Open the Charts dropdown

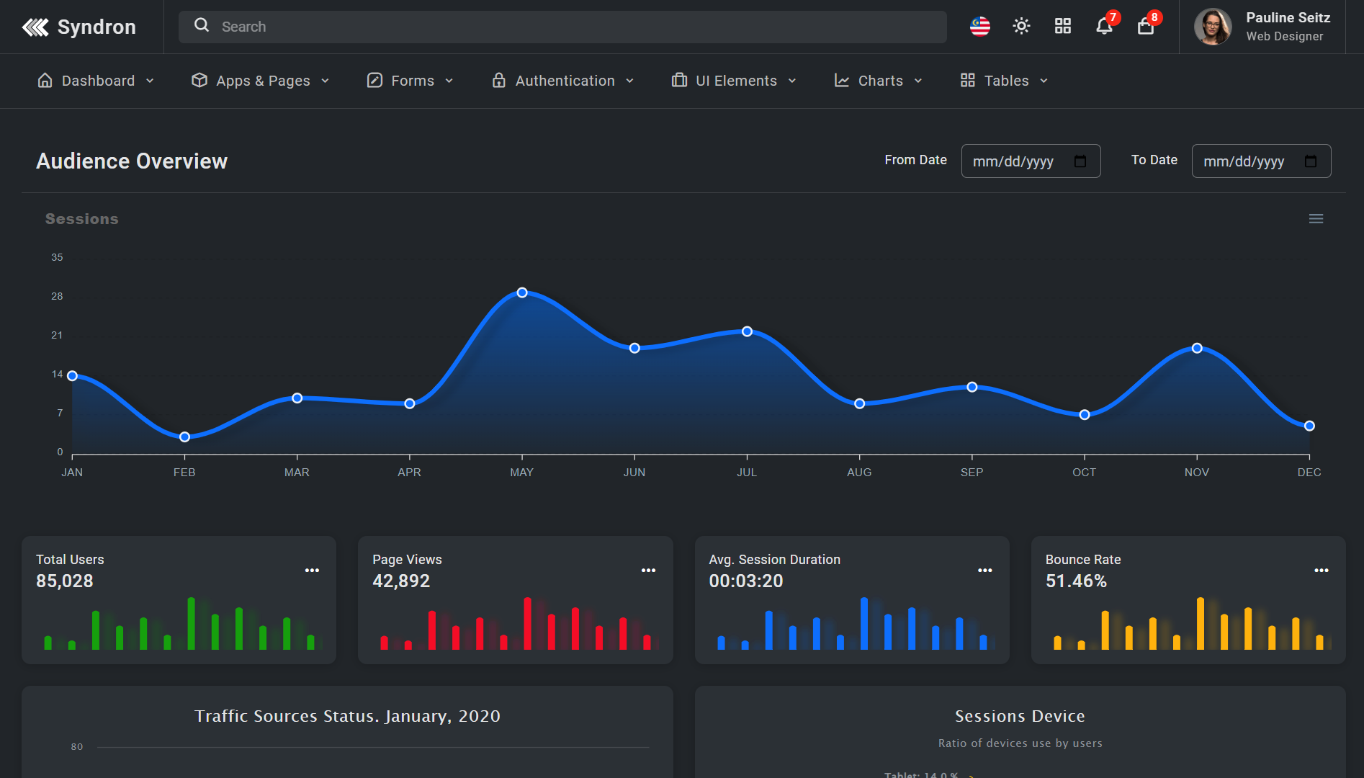pyautogui.click(x=878, y=81)
